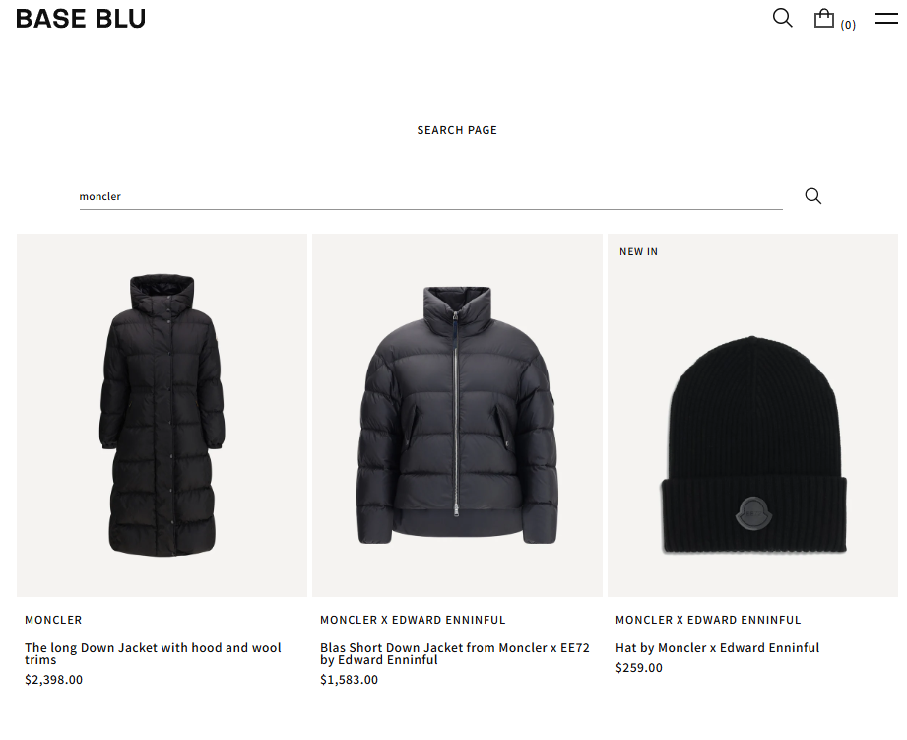Submit search with the magnifier beside moncler
This screenshot has width=907, height=740.
tap(812, 195)
